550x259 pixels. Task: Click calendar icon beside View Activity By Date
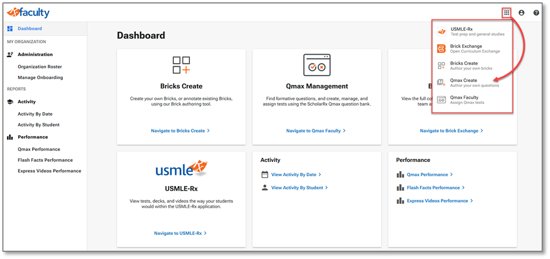tap(265, 175)
